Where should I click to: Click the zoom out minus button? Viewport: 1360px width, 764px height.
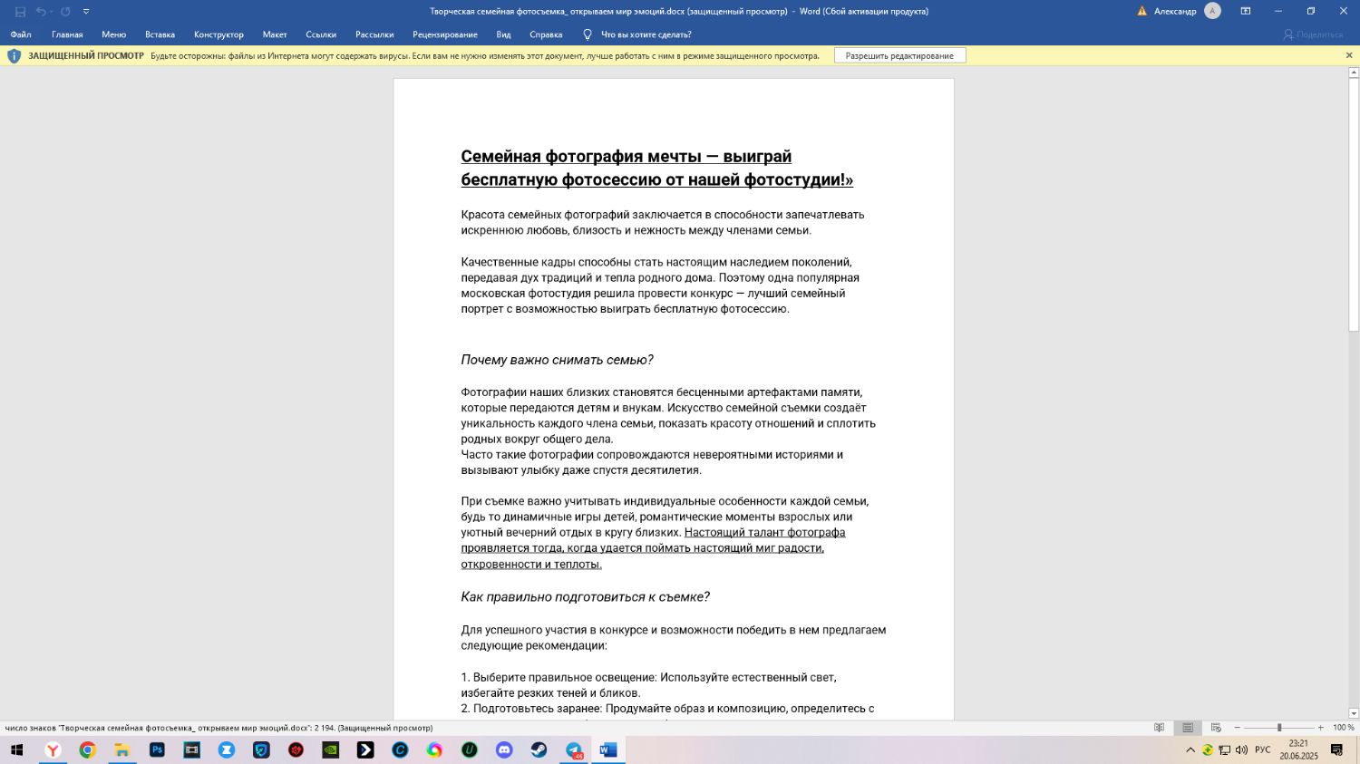click(x=1237, y=728)
